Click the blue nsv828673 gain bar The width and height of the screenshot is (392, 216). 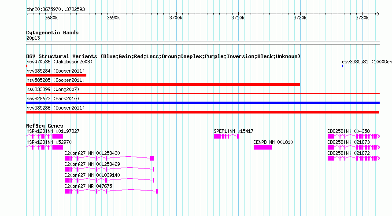pos(203,103)
